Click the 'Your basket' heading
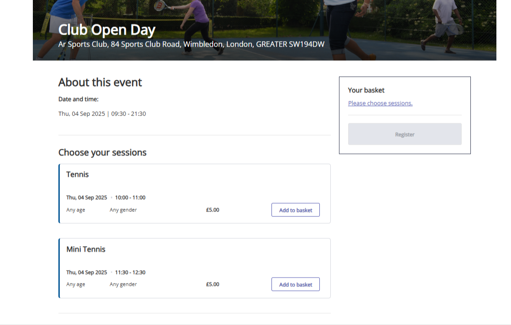This screenshot has width=511, height=325. click(366, 90)
